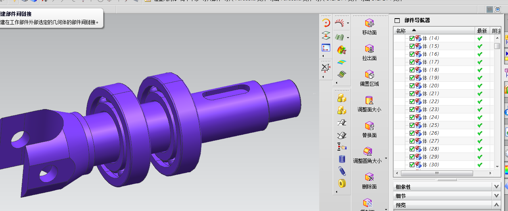Open dropdown arrow beside curve comb analysis icon
Screen dimensions: 508x211
[x=348, y=23]
